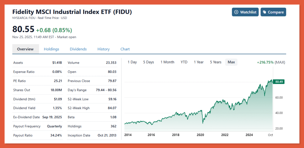
Task: Go to the History tab
Action: click(x=103, y=49)
